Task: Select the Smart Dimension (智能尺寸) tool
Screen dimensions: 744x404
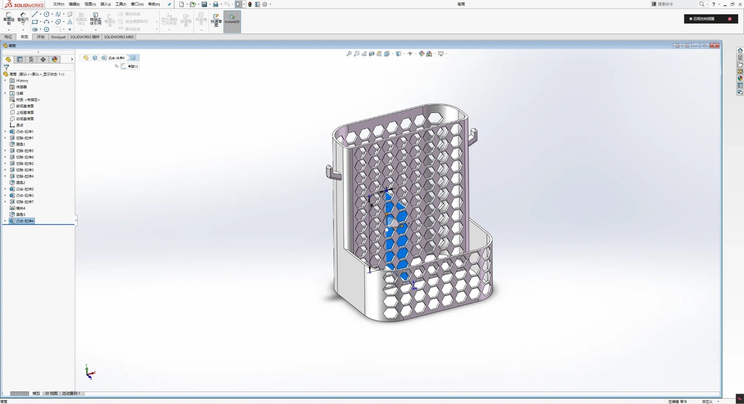Action: tap(23, 19)
